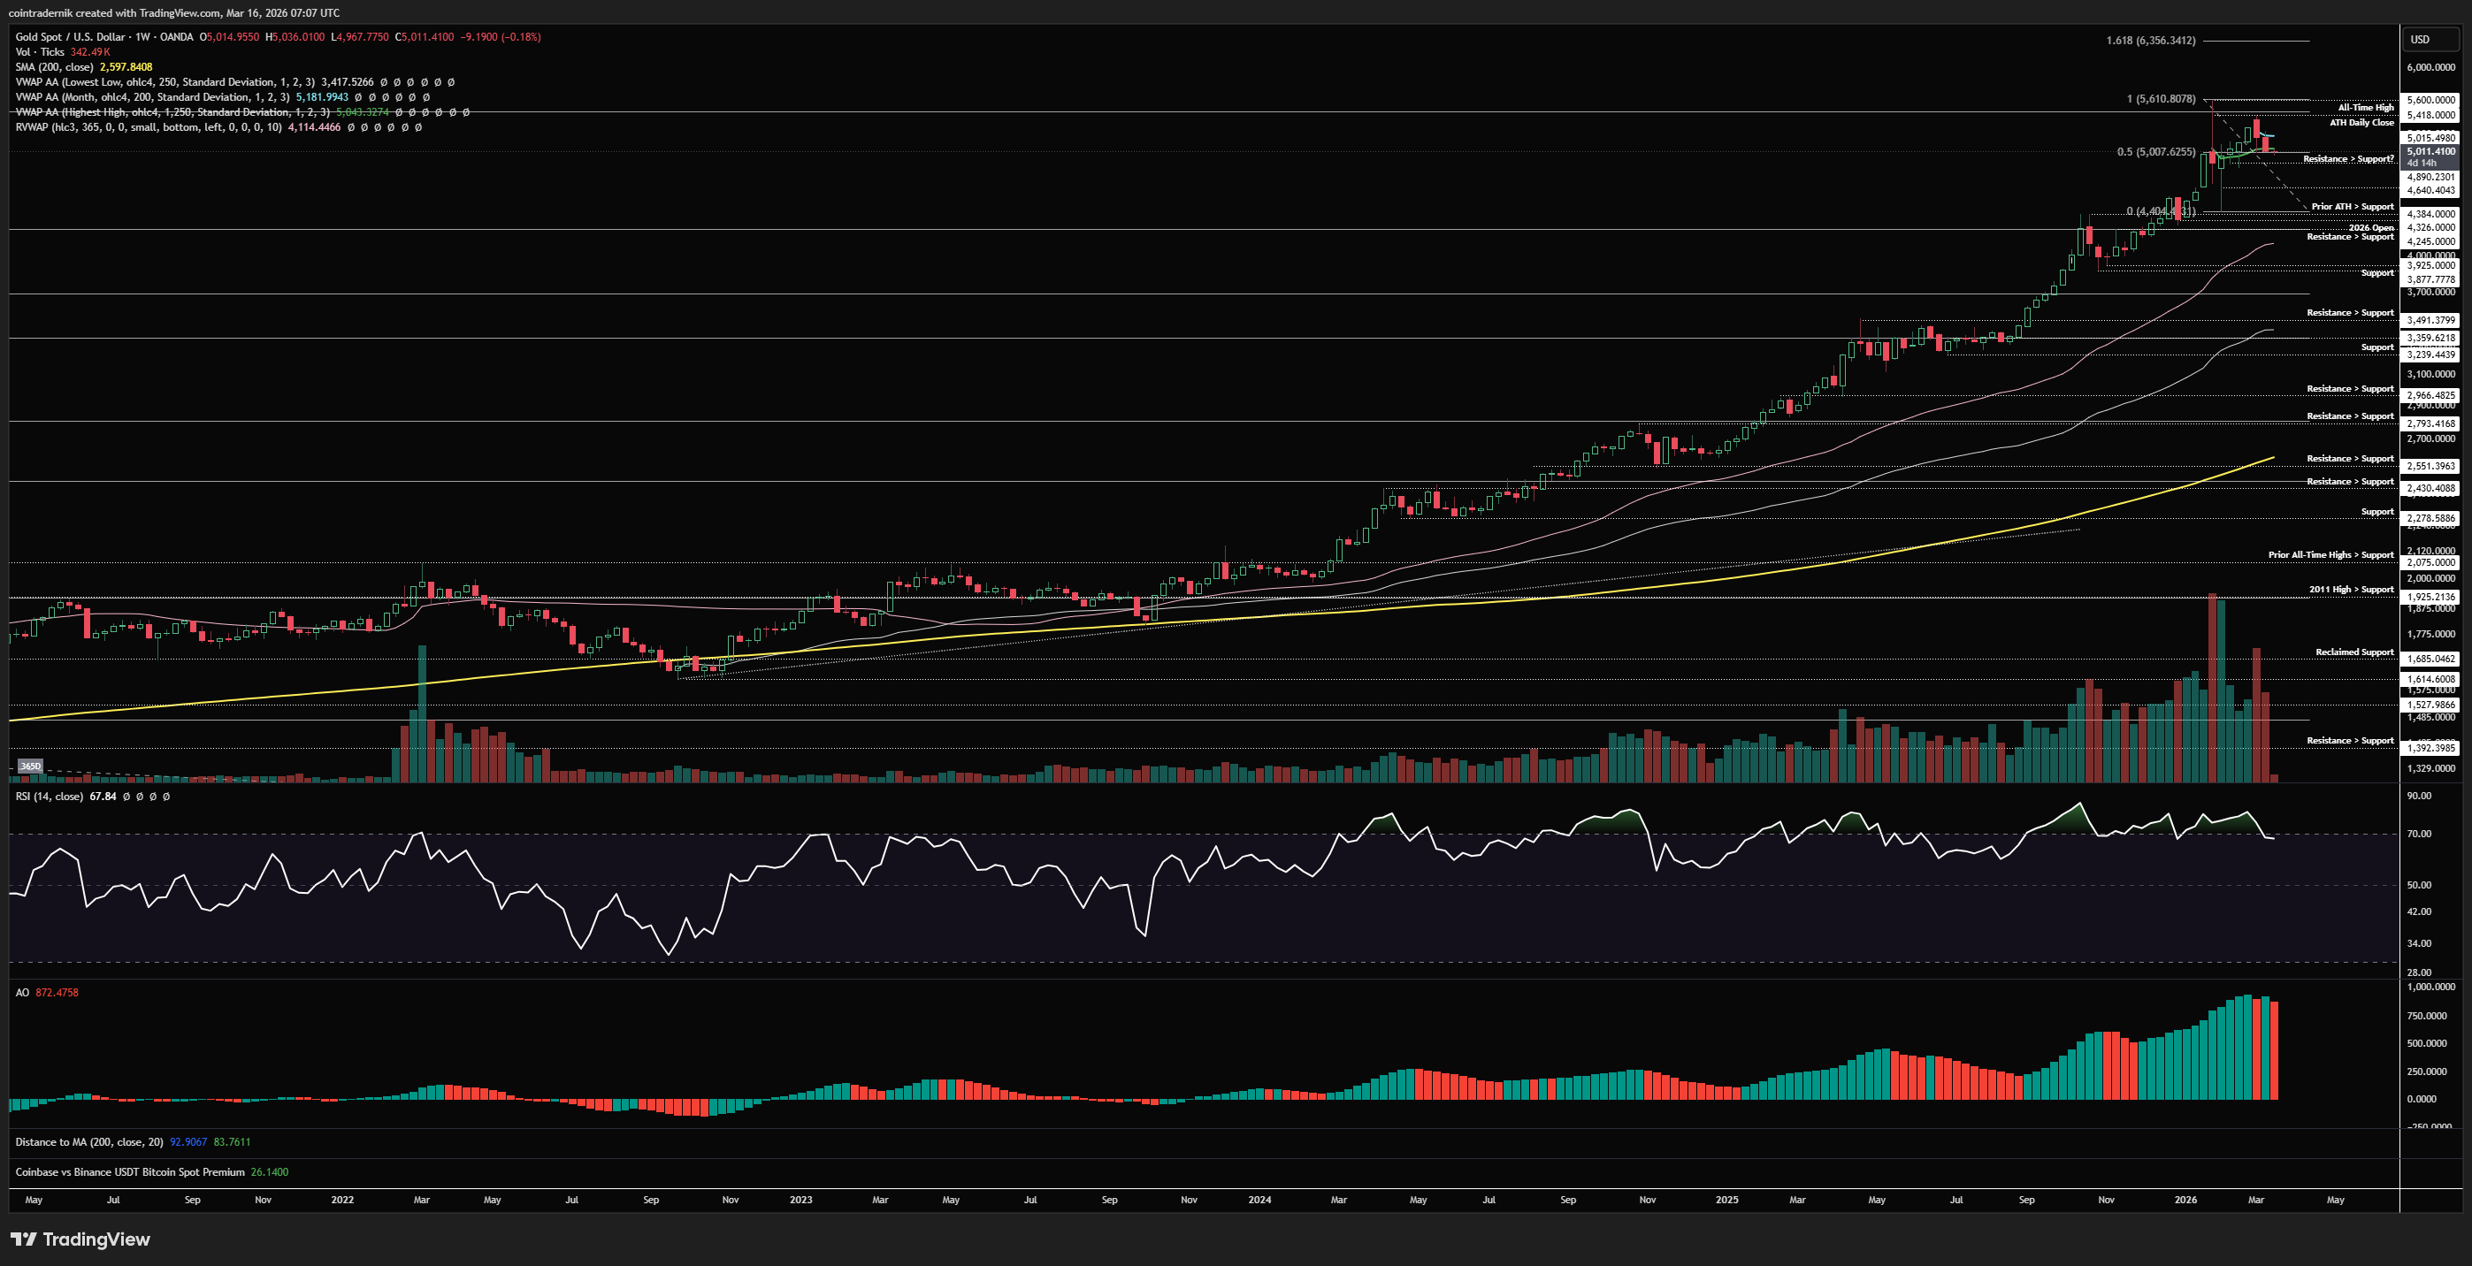Click the Reclaimed Support text label
Viewport: 2472px width, 1266px height.
[2354, 652]
